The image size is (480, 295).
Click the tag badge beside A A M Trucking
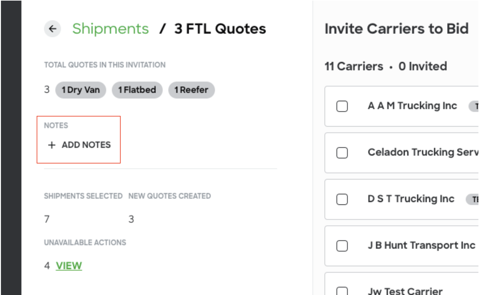click(474, 106)
